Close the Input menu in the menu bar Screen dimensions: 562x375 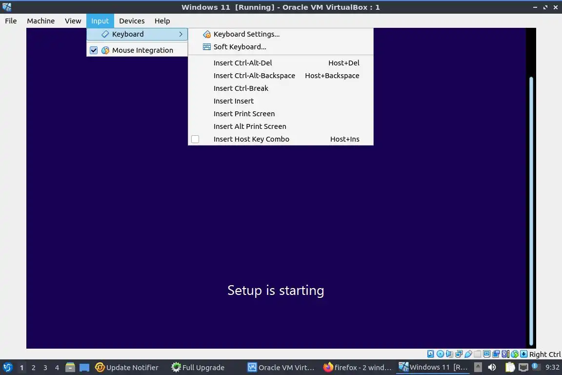[x=100, y=21]
